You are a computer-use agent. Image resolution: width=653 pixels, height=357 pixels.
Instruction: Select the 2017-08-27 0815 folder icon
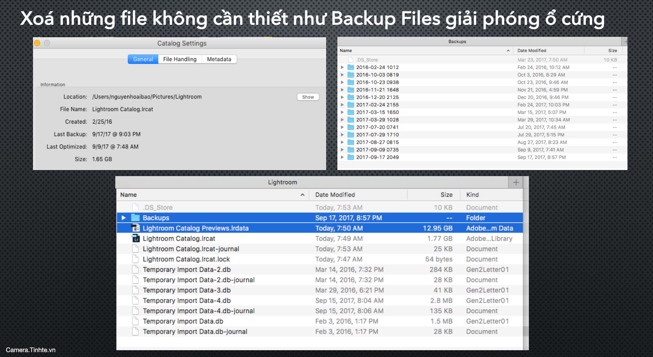(x=351, y=142)
